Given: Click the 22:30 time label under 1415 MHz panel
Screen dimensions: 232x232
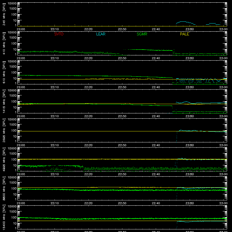Looking at the screenshot, I should click(x=122, y=116).
